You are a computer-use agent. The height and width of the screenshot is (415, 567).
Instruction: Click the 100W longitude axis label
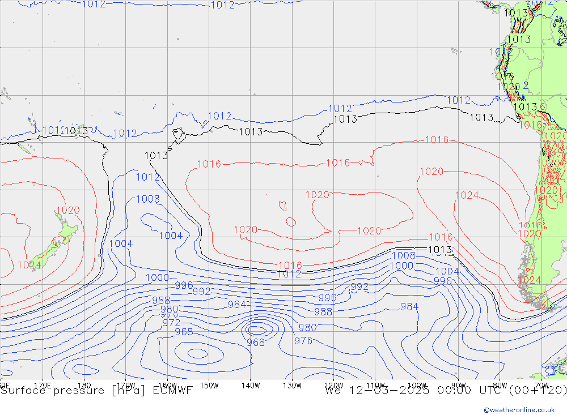pyautogui.click(x=417, y=386)
